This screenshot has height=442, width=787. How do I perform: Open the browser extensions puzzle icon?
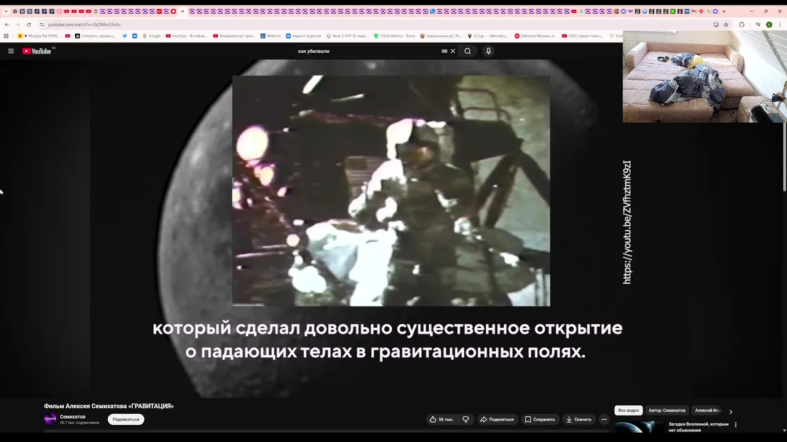(x=742, y=25)
